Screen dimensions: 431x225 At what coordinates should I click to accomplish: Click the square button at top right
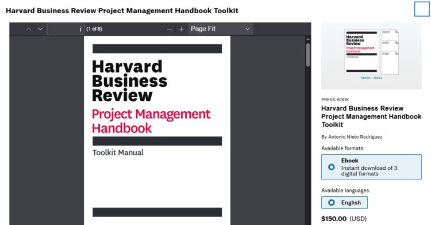tap(422, 9)
